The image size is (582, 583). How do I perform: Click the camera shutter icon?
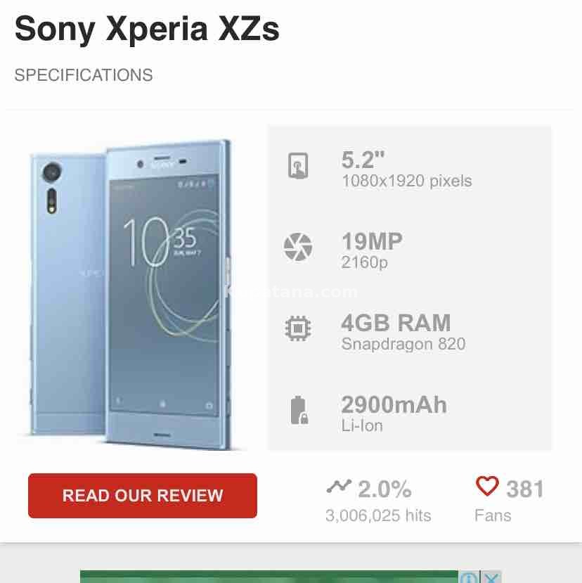(298, 248)
